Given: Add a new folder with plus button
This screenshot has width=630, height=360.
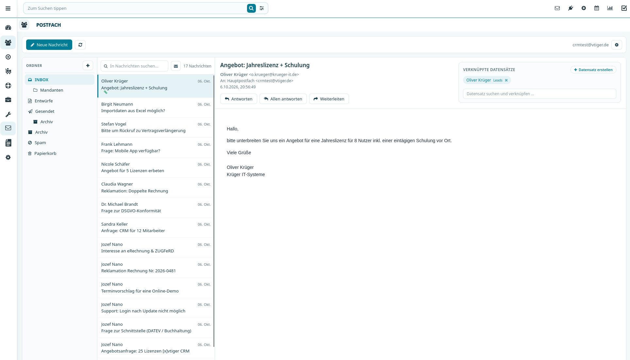Looking at the screenshot, I should click(x=88, y=66).
